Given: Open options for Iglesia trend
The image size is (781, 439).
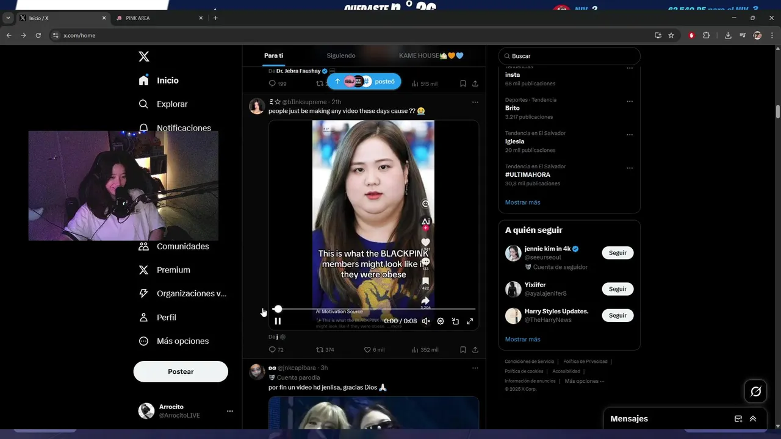Looking at the screenshot, I should (x=630, y=135).
